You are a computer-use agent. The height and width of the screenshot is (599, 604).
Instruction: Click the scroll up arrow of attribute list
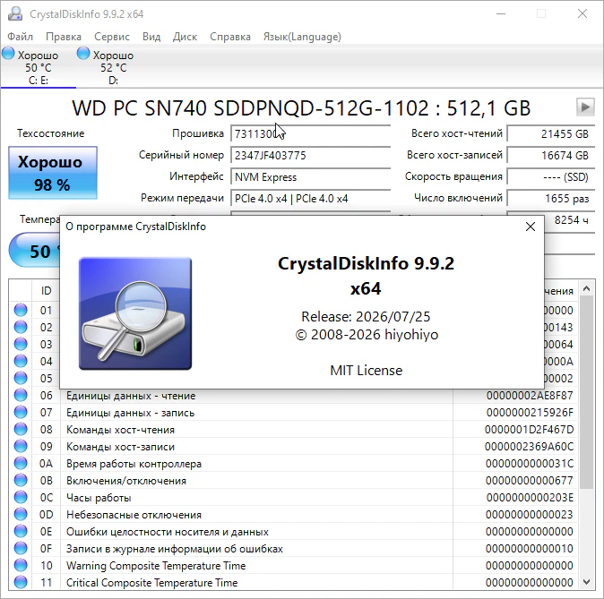tap(587, 288)
